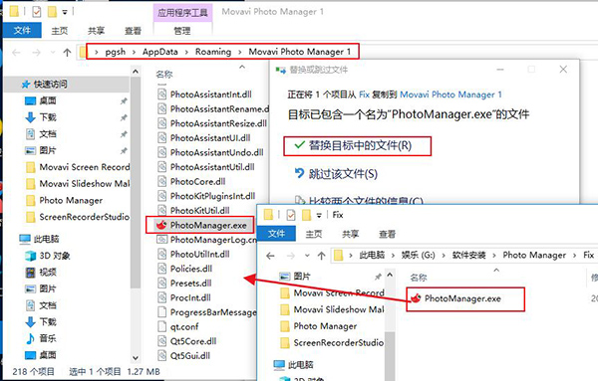This screenshot has width=598, height=381.
Task: Click pgsh in the address breadcrumb
Action: pyautogui.click(x=116, y=52)
